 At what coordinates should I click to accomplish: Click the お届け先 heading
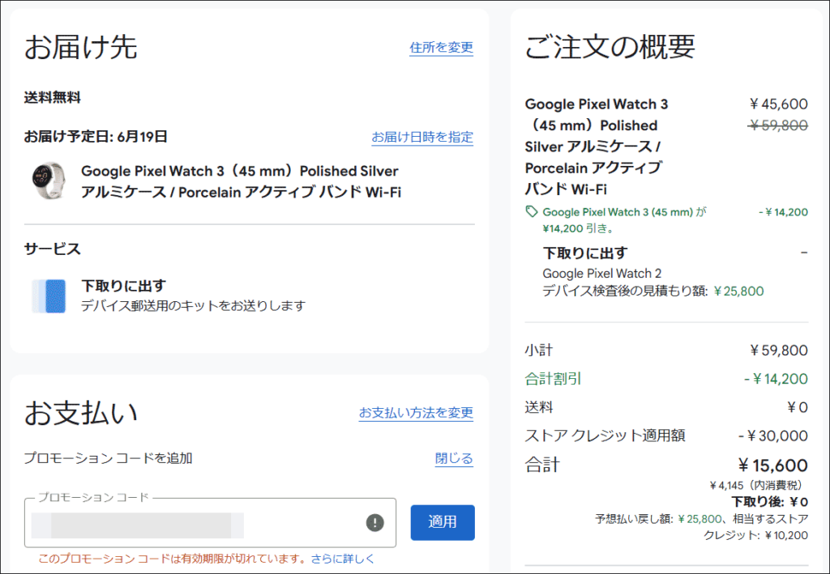81,46
